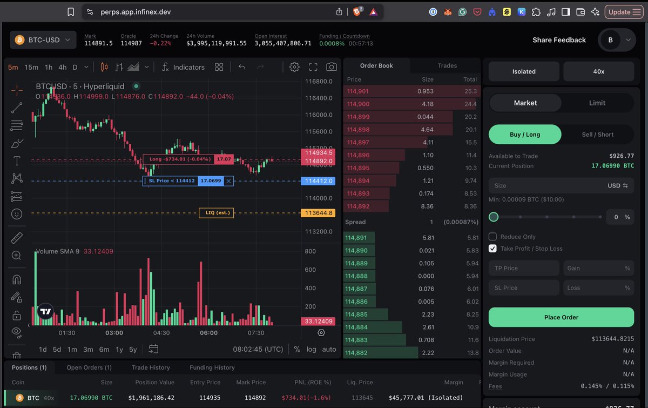Enter fullscreen chart mode
This screenshot has height=408, width=648.
coord(313,67)
